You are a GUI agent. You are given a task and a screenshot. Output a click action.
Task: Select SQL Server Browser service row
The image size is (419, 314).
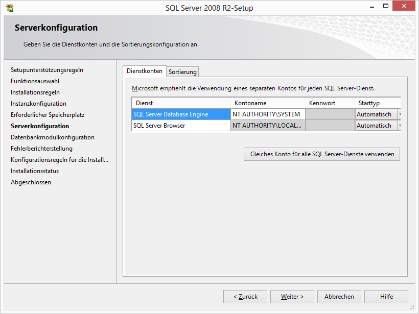(x=181, y=126)
